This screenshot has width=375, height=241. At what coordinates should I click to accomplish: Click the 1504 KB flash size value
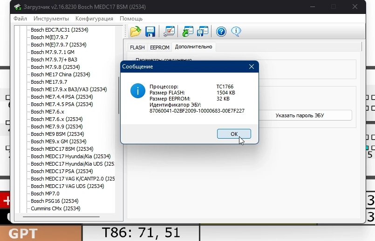pos(225,93)
